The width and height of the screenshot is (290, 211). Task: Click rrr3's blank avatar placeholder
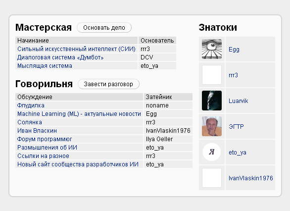point(212,75)
